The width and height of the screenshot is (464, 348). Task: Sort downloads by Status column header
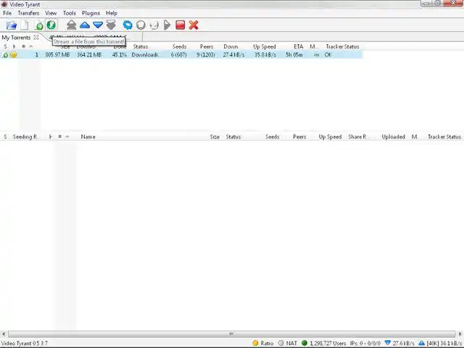pyautogui.click(x=140, y=46)
